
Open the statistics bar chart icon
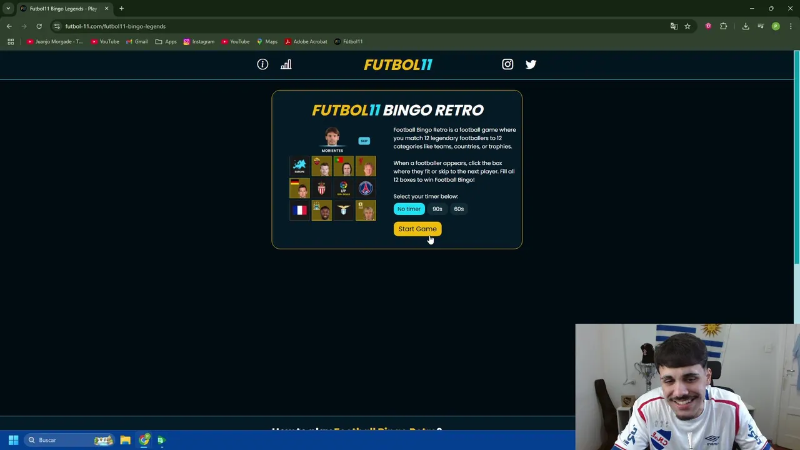(286, 64)
